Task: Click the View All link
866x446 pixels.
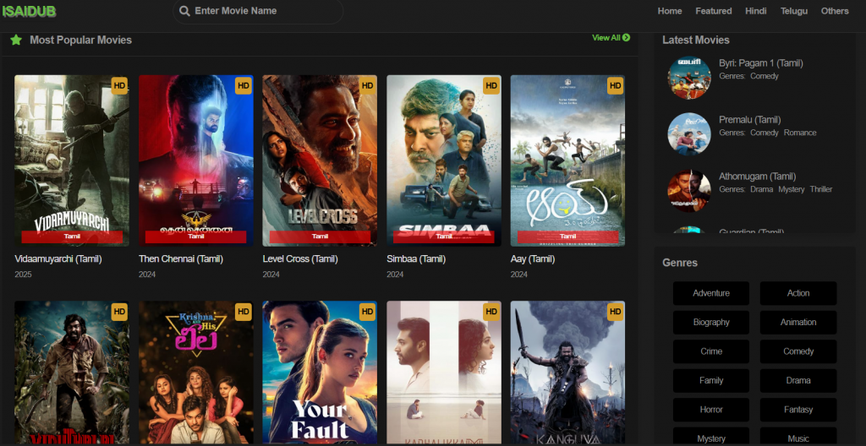Action: point(611,37)
